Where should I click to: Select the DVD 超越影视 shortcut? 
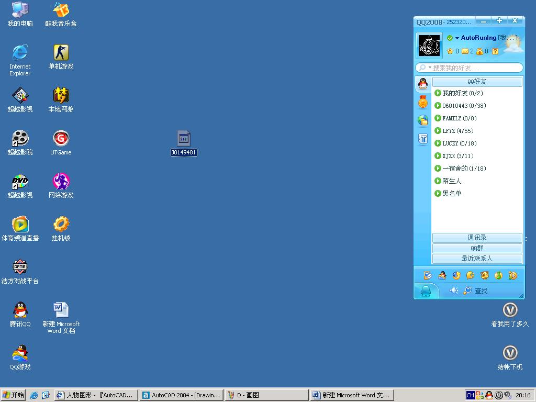click(20, 186)
